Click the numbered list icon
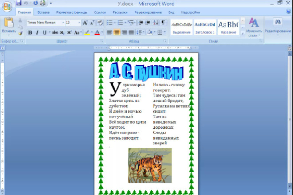Viewport: 293px width, 195px height. [120, 23]
